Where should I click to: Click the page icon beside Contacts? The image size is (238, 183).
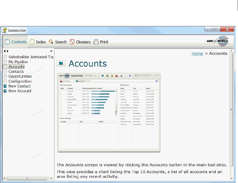click(5, 72)
